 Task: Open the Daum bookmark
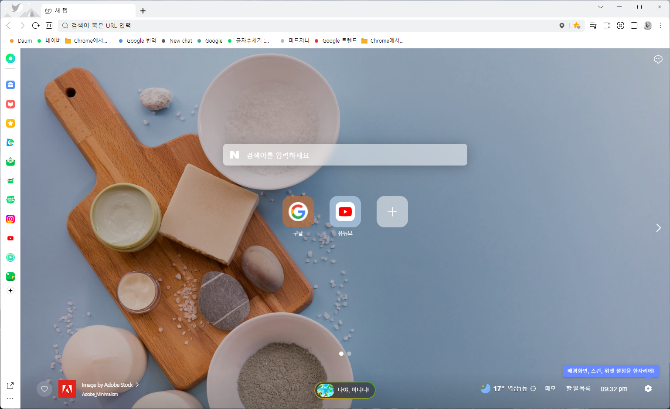(x=21, y=41)
